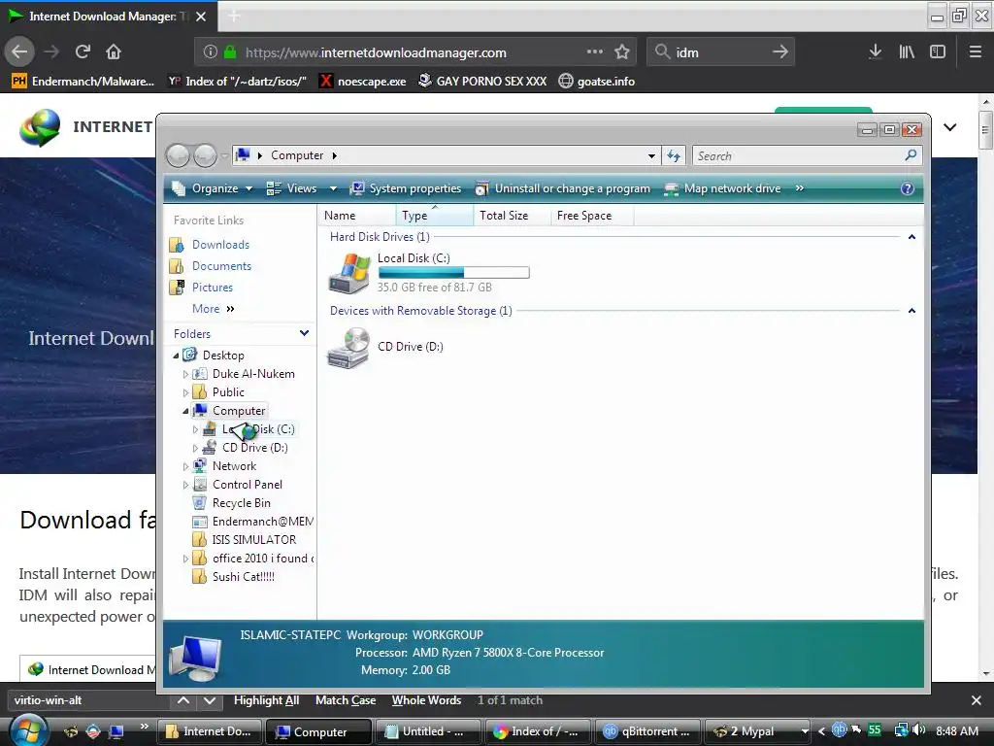Viewport: 994px width, 746px height.
Task: Open Views dropdown arrow
Action: (x=334, y=188)
